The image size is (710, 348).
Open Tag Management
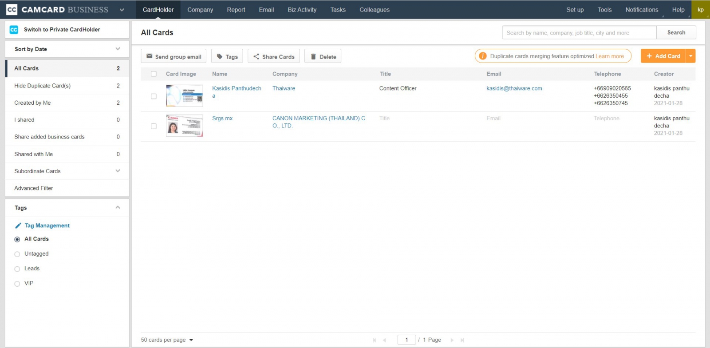coord(47,225)
